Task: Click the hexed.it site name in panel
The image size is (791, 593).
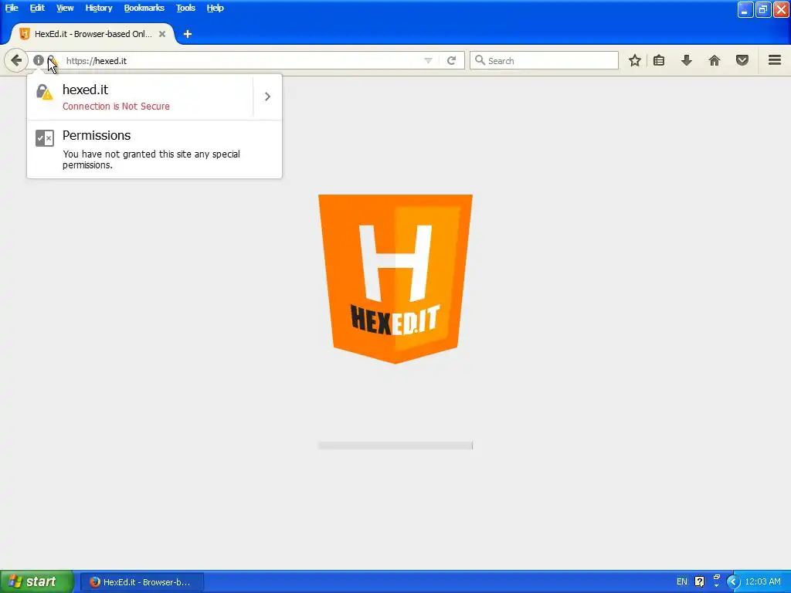Action: click(x=85, y=90)
